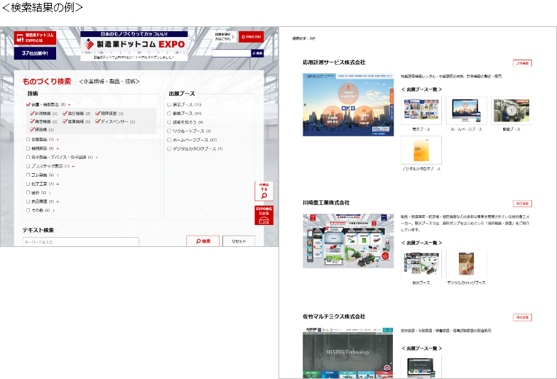
Task: Click the 川崎重工業 booth main image
Action: point(348,241)
